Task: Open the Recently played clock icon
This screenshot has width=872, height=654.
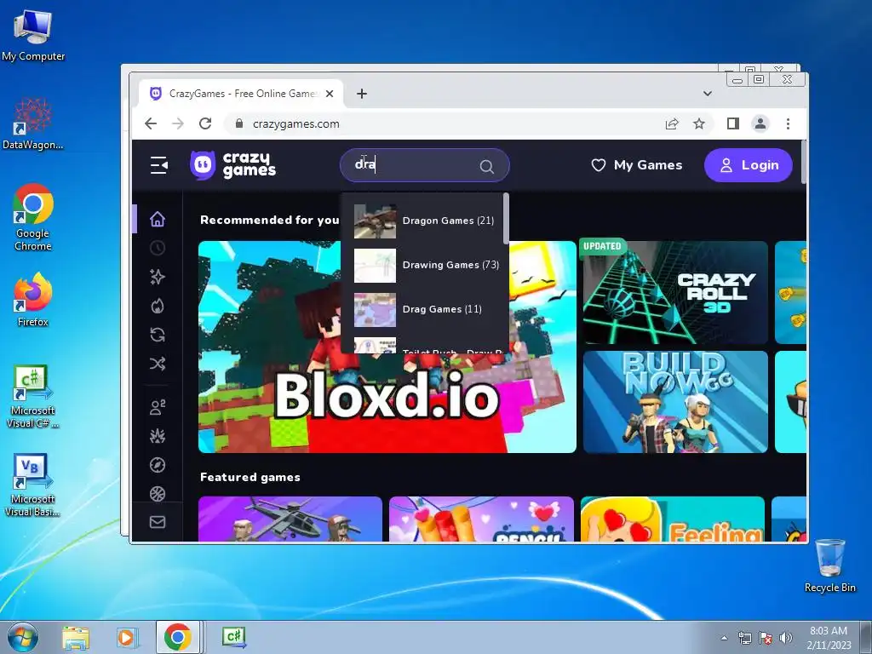Action: 158,248
